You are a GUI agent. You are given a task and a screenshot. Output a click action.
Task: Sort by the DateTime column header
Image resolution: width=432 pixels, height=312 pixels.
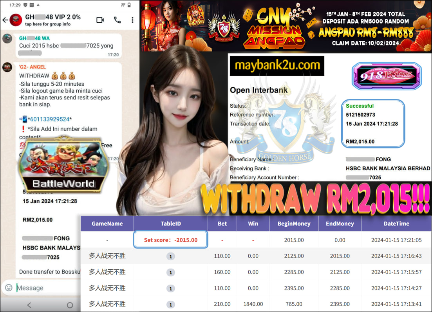coord(396,224)
